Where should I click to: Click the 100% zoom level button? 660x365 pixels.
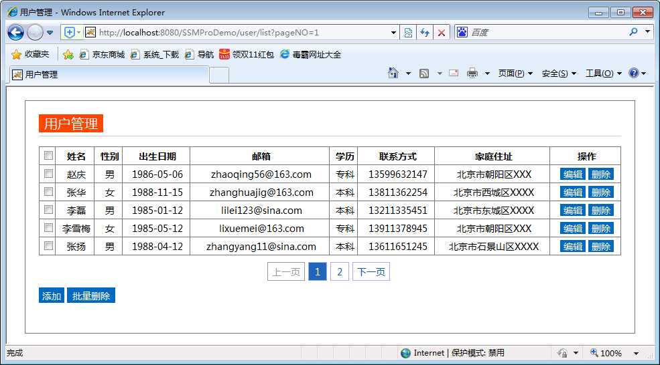click(x=606, y=353)
